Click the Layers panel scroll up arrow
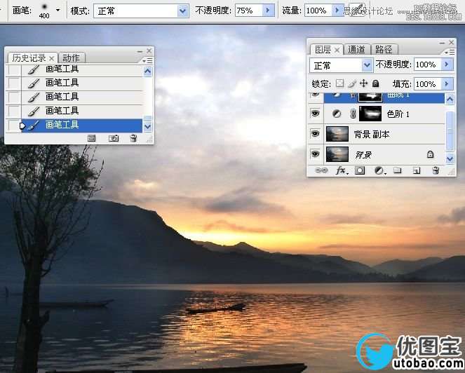 pos(450,99)
